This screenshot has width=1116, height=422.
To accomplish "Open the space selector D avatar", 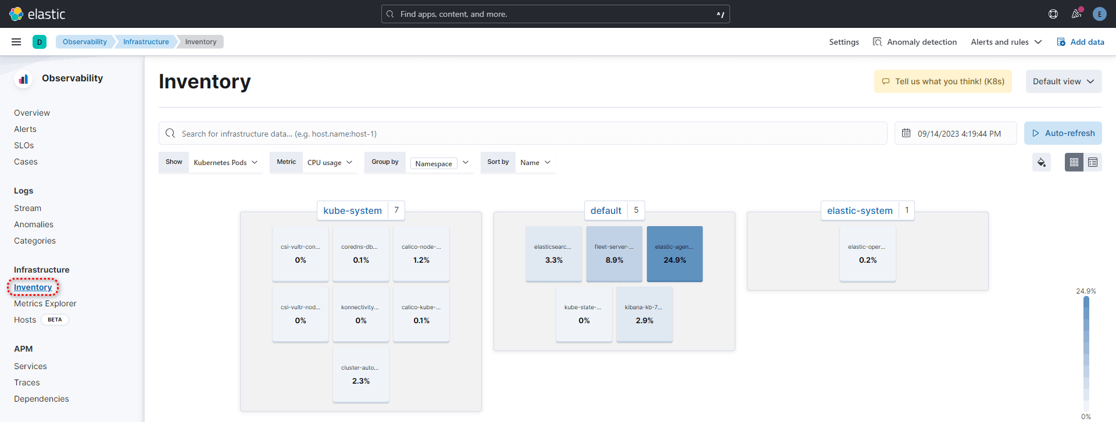I will (40, 42).
